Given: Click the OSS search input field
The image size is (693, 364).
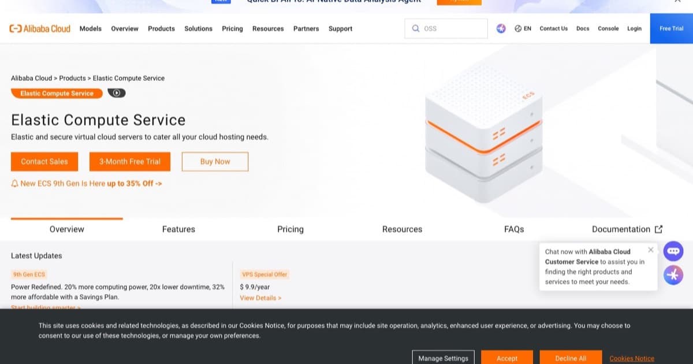Looking at the screenshot, I should tap(446, 28).
